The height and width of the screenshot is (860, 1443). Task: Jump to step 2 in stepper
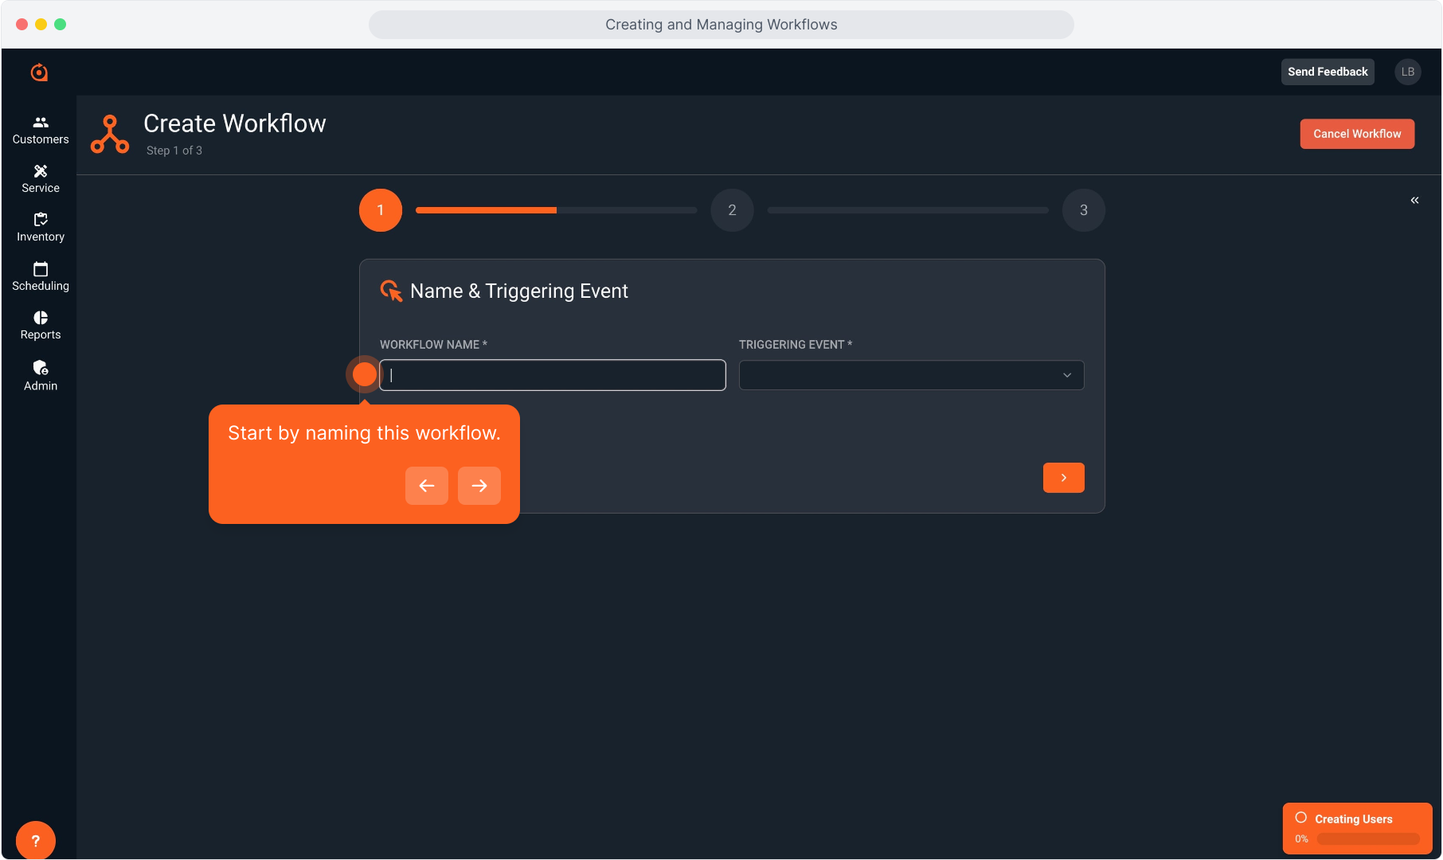732,210
